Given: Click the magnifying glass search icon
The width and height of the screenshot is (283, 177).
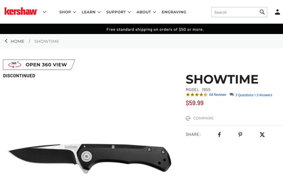Looking at the screenshot, I should click(x=262, y=12).
